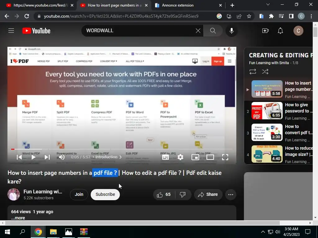Open the Chrome media control icon
This screenshot has height=238, width=318.
(x=281, y=16)
